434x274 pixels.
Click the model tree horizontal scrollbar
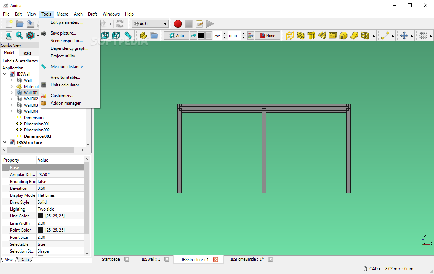point(40,150)
